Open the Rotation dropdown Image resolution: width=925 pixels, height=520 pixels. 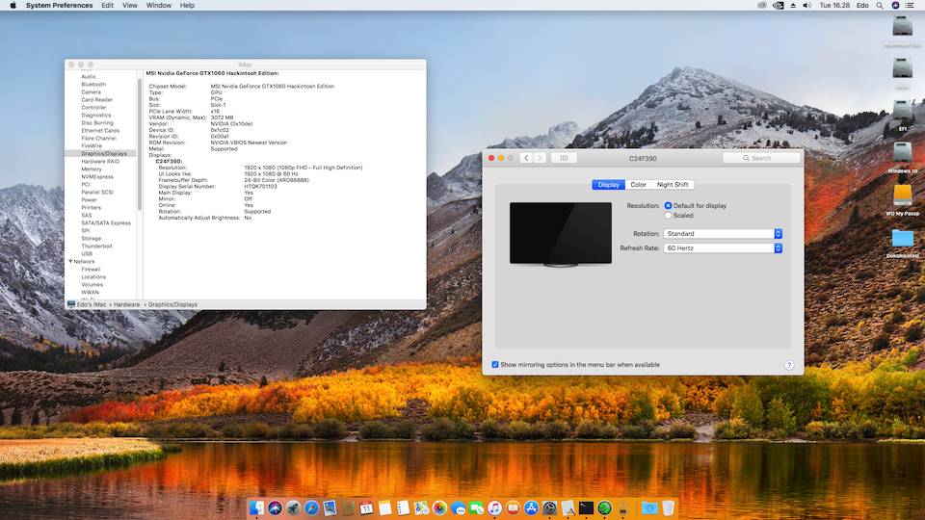point(722,234)
